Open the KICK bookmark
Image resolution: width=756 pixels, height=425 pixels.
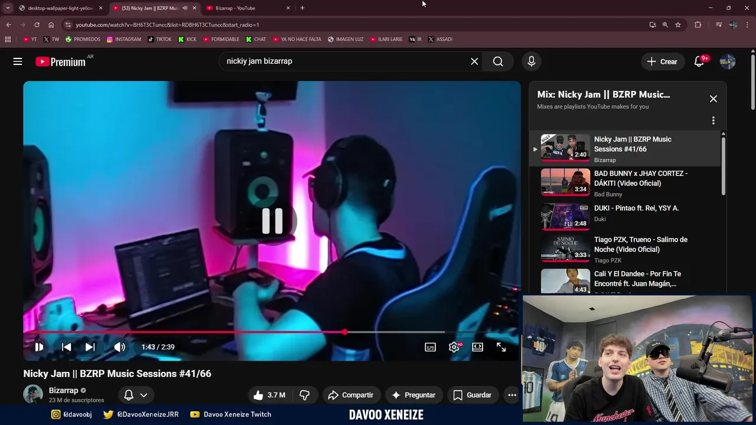tap(187, 40)
